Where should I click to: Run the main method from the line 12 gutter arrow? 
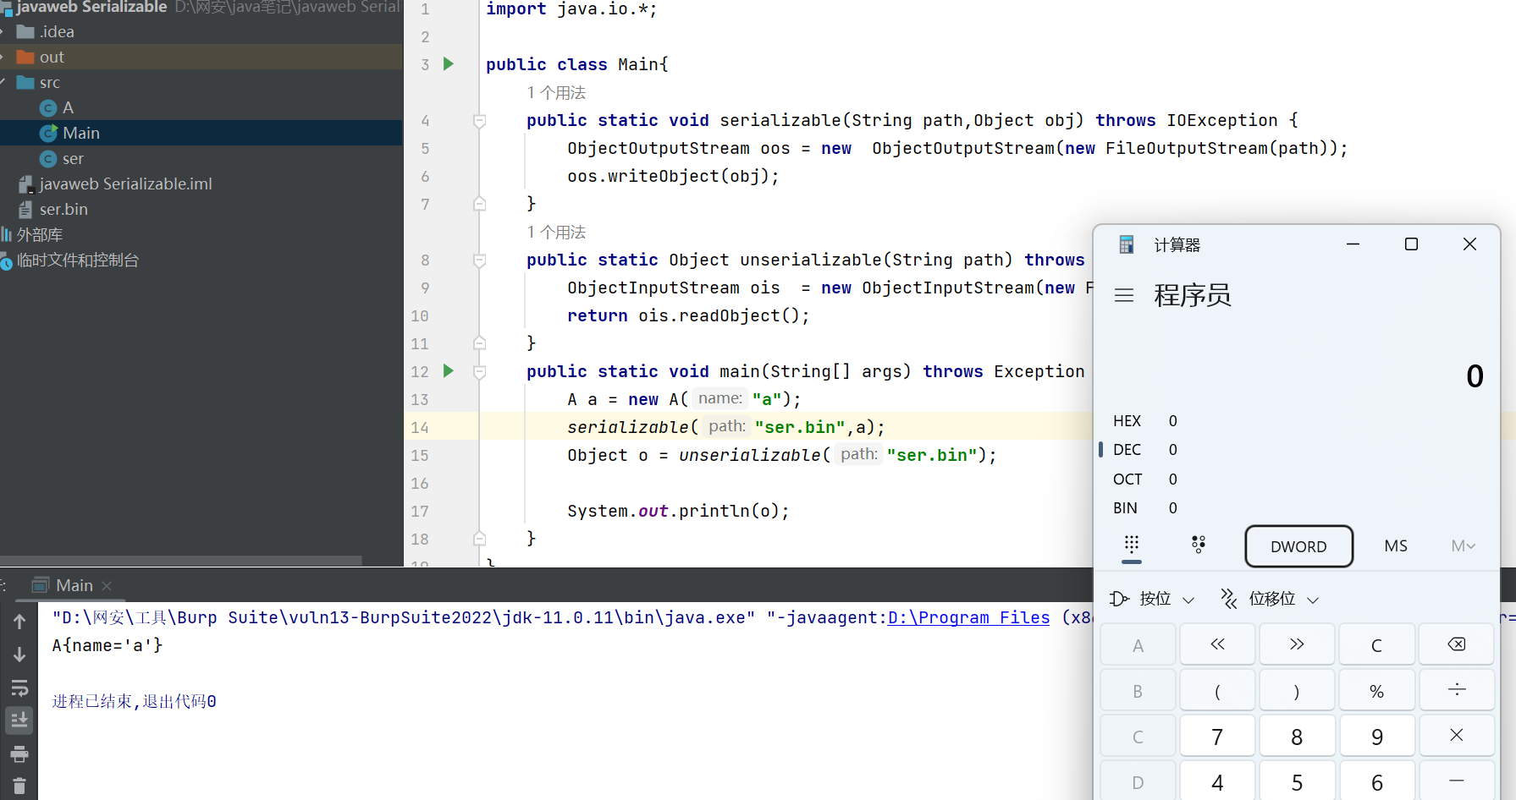click(x=449, y=371)
